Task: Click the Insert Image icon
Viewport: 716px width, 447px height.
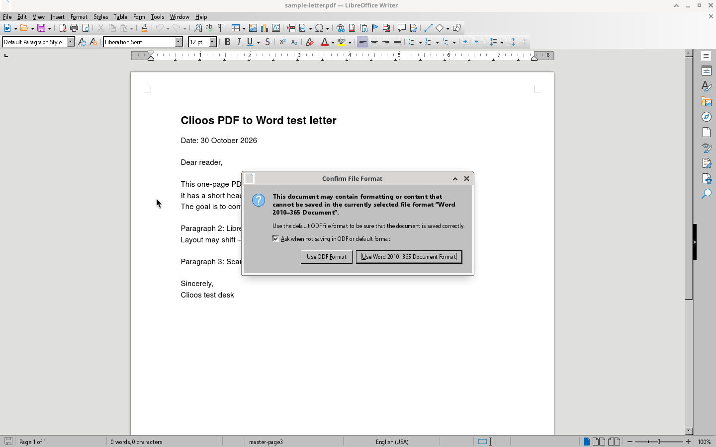Action: tap(253, 28)
